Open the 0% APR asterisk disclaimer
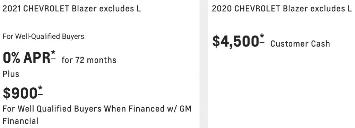Screen dimensions: 355x128 (53, 55)
